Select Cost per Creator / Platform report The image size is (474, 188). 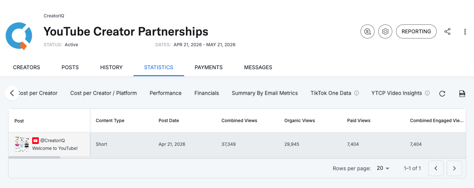click(x=104, y=93)
